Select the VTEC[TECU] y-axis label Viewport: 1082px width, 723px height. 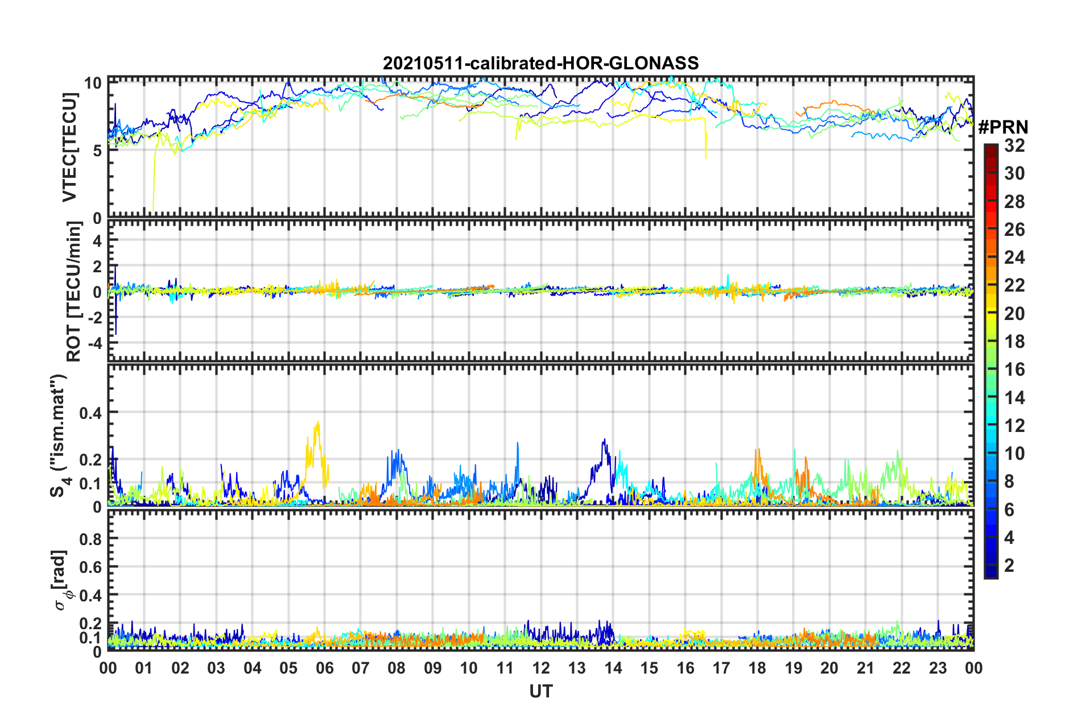[69, 148]
